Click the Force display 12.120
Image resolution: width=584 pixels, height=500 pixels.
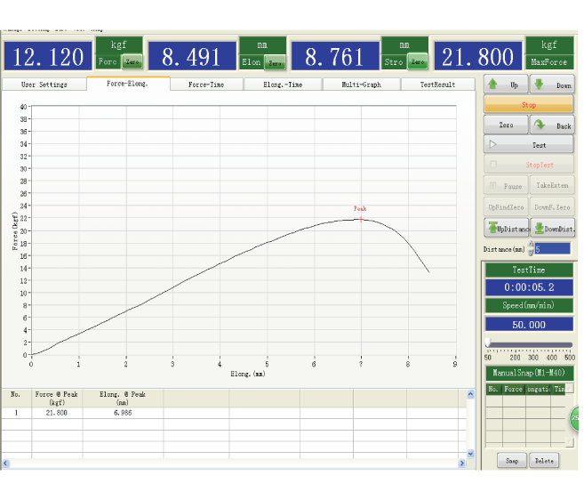point(48,56)
